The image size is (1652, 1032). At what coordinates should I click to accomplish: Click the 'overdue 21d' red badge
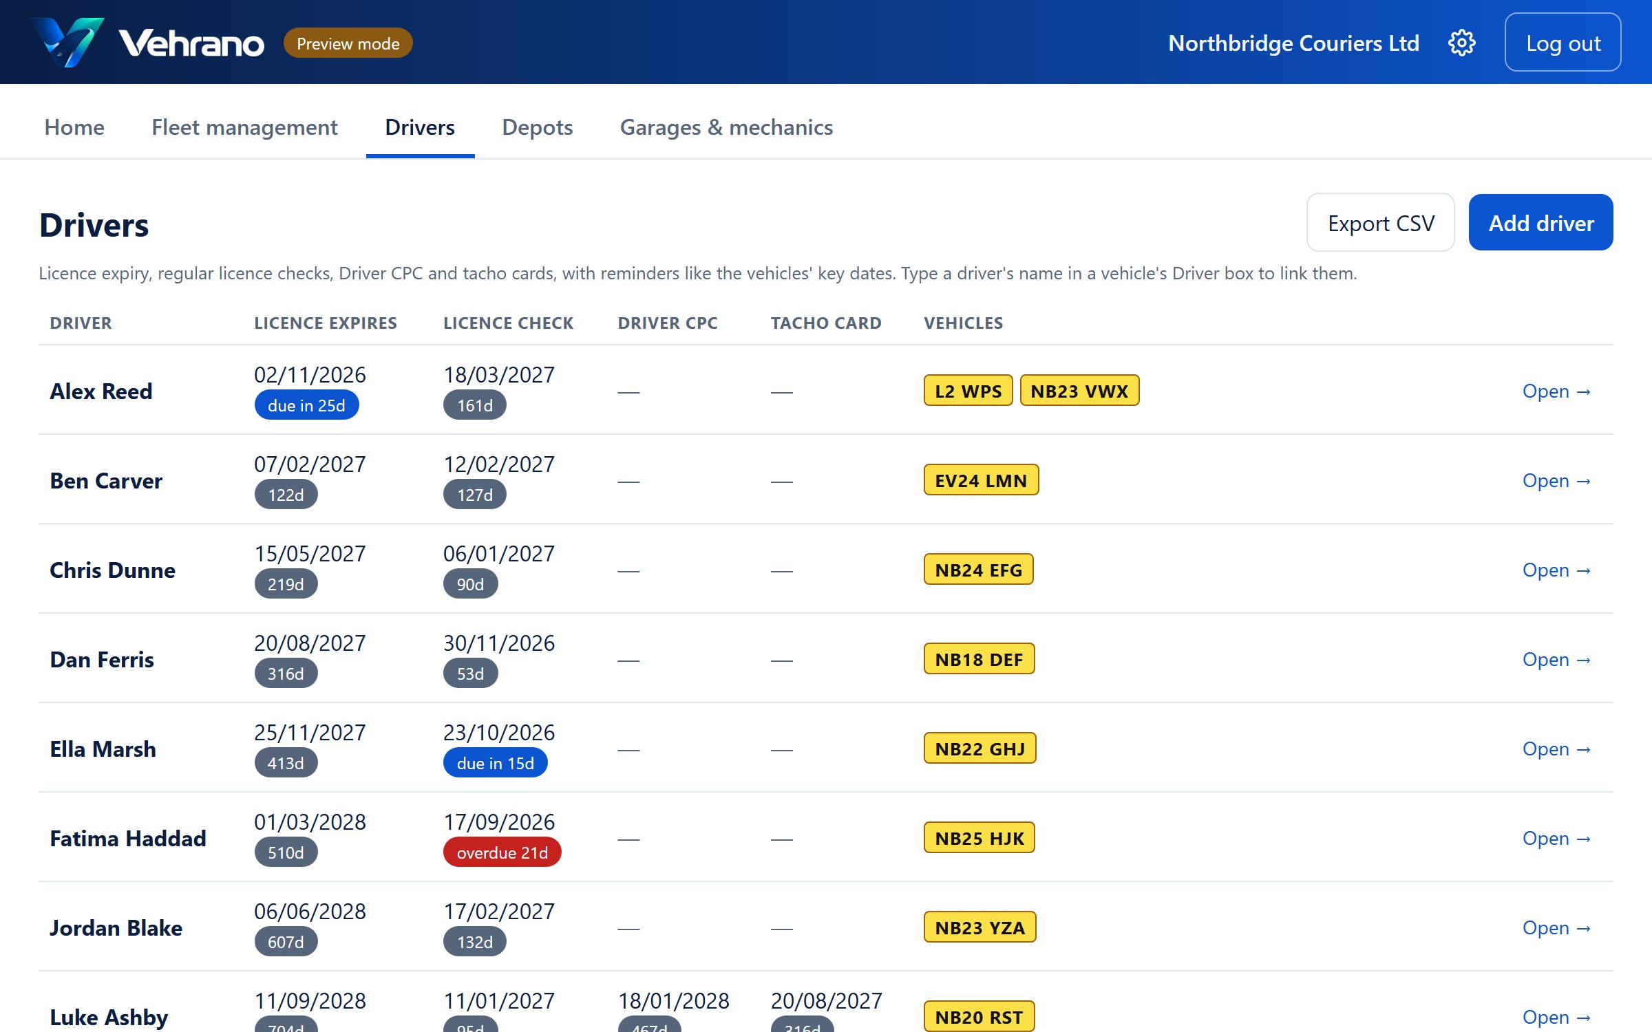pos(502,852)
